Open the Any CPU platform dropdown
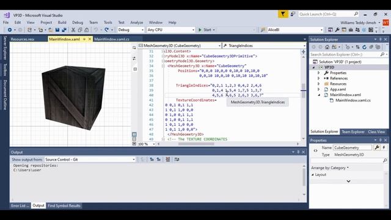This screenshot has height=220, width=391. point(171,30)
